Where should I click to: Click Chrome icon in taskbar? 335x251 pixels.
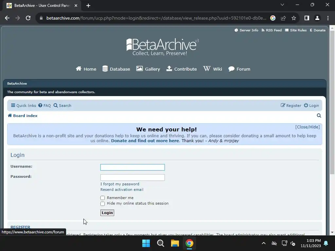point(189,243)
